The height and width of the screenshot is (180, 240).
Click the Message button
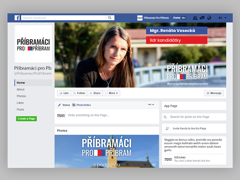pos(214,93)
